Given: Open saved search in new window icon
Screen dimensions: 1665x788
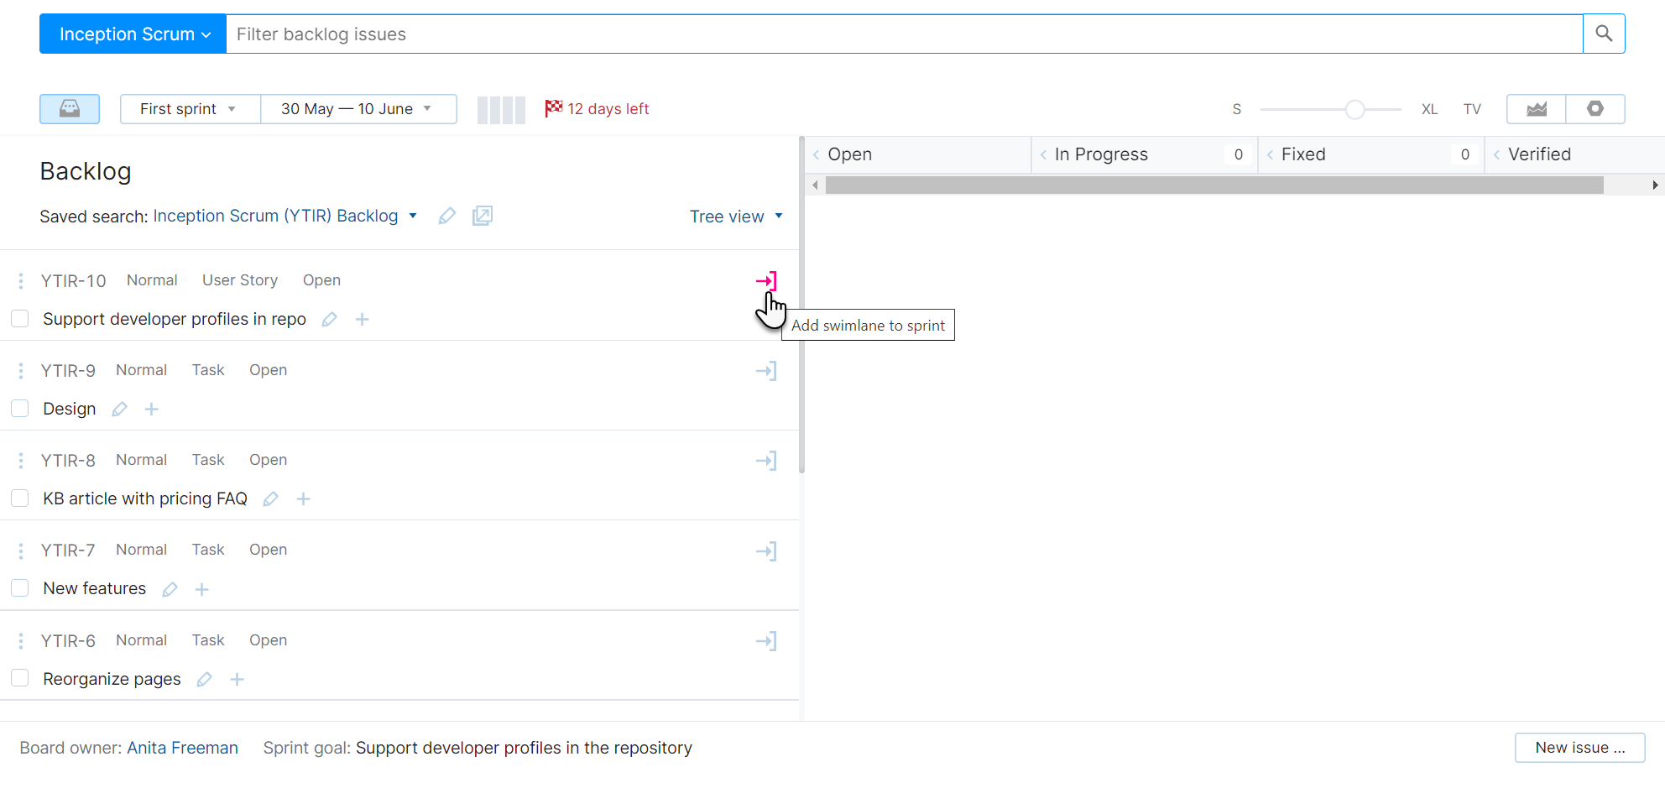Looking at the screenshot, I should tap(483, 217).
